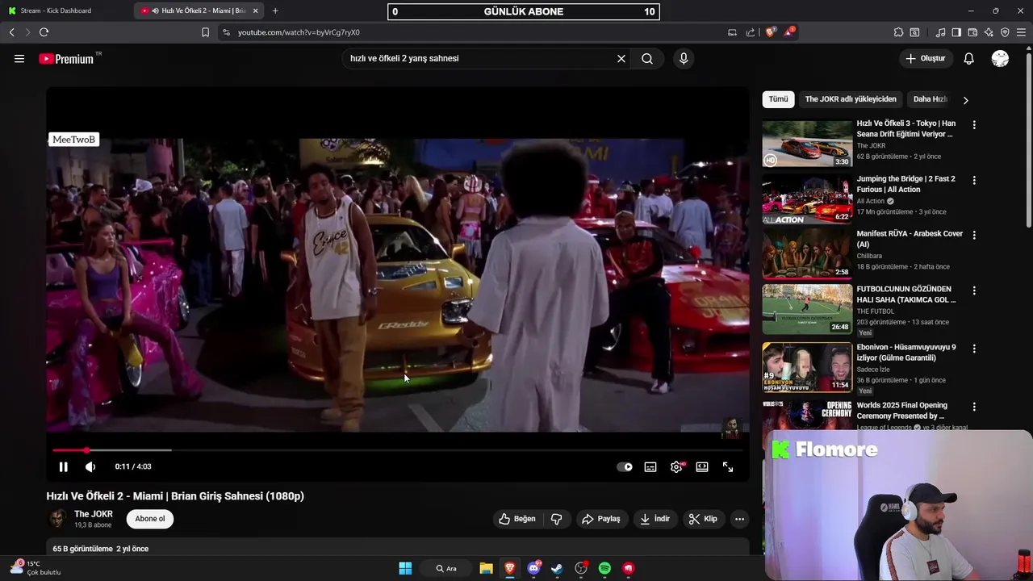Select 'The JOKR adlı yükleyiciden' chip
The image size is (1033, 581).
point(851,99)
